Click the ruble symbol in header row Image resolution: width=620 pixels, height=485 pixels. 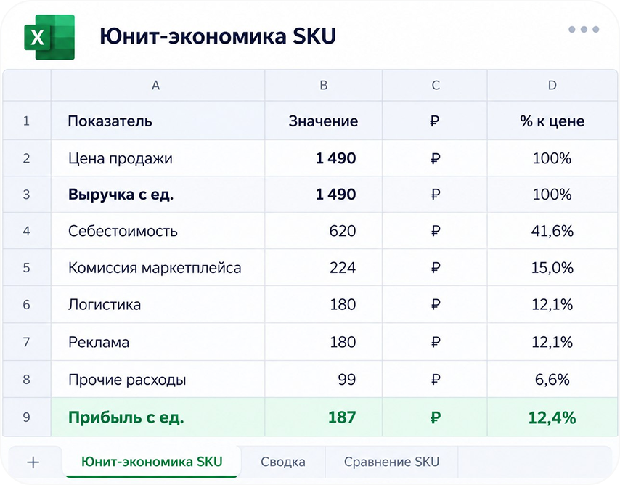point(435,121)
